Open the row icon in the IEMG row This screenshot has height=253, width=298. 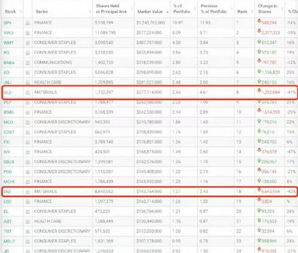coord(28,112)
